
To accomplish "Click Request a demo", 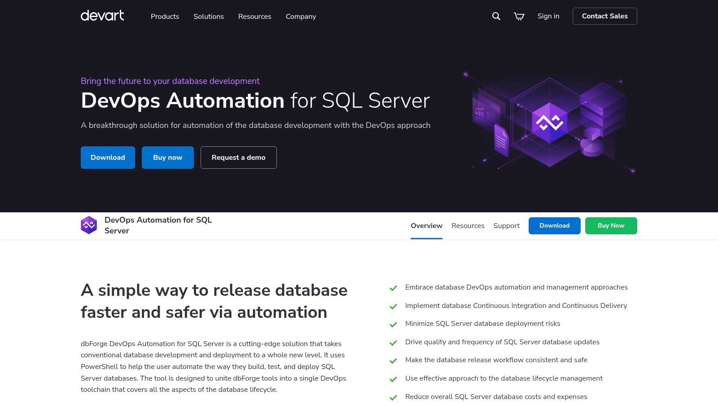I will click(x=238, y=158).
